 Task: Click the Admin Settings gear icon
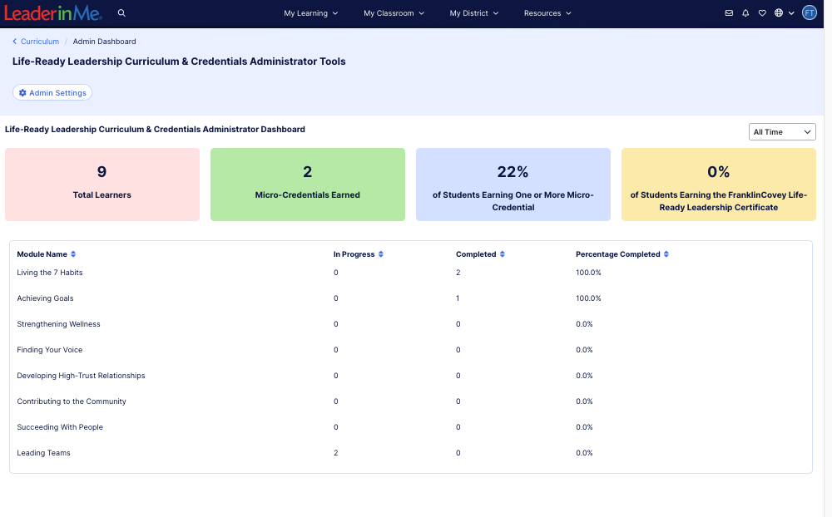[22, 92]
